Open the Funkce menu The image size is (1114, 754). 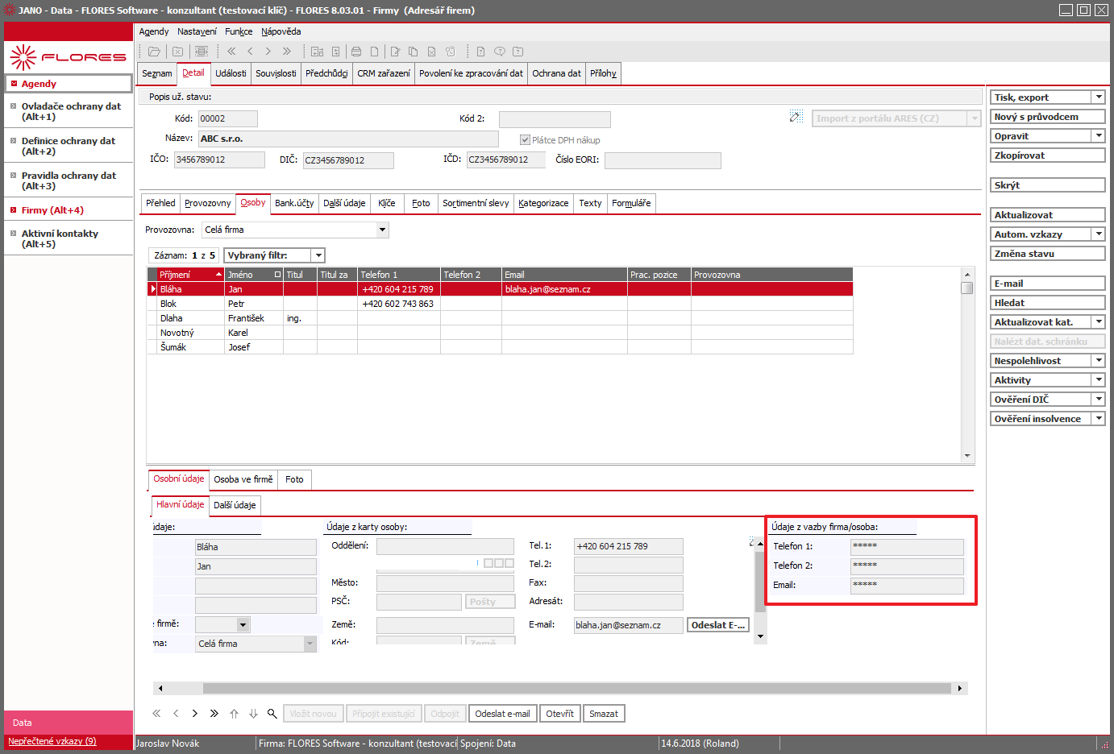[239, 31]
